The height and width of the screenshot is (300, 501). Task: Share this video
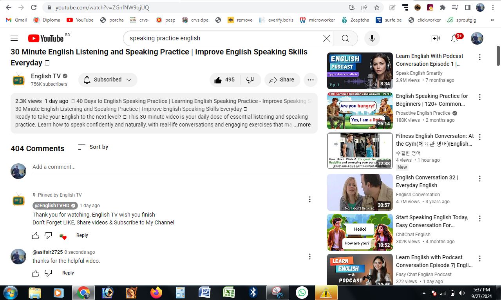tap(282, 80)
